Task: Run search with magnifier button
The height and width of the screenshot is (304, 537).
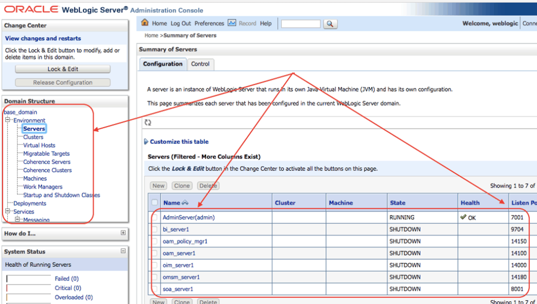Action: tap(330, 24)
